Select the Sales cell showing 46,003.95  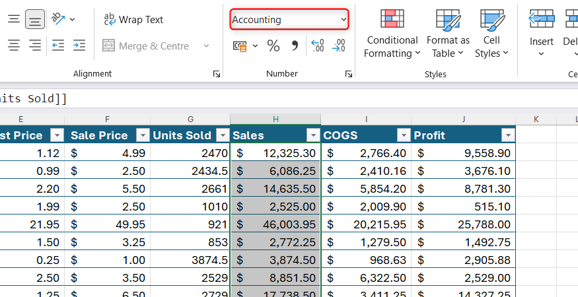[275, 224]
